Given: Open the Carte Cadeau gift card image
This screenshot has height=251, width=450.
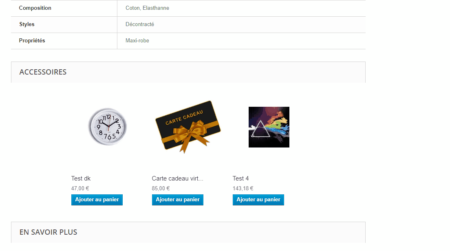Looking at the screenshot, I should (x=188, y=127).
